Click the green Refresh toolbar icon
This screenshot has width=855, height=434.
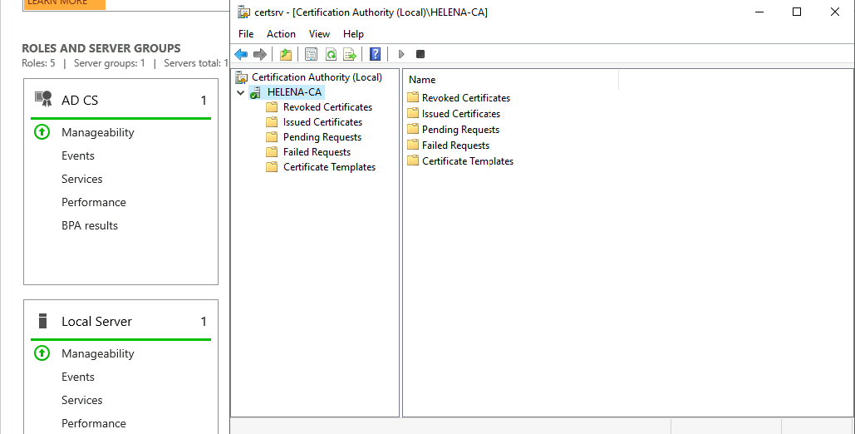pos(331,54)
